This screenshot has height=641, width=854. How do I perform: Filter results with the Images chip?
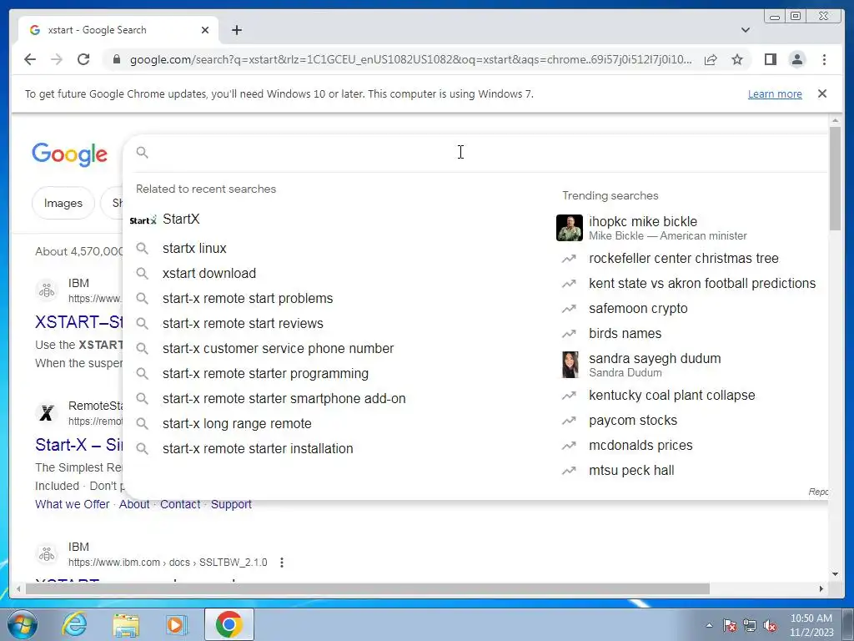tap(63, 204)
